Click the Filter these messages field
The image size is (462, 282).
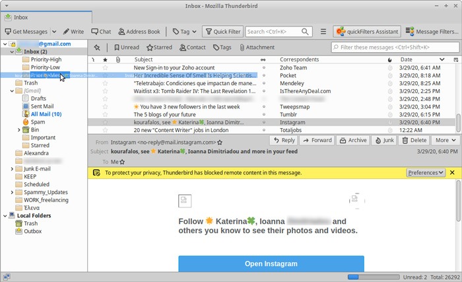(395, 47)
